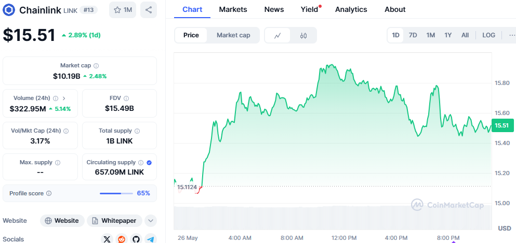Screen dimensions: 516x243
Task: Show FDV info icon
Action: [x=126, y=98]
